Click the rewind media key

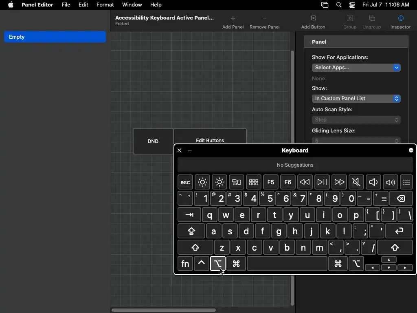pyautogui.click(x=305, y=182)
